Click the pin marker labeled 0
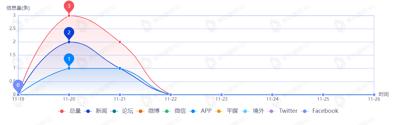396x125 pixels. coord(18,85)
